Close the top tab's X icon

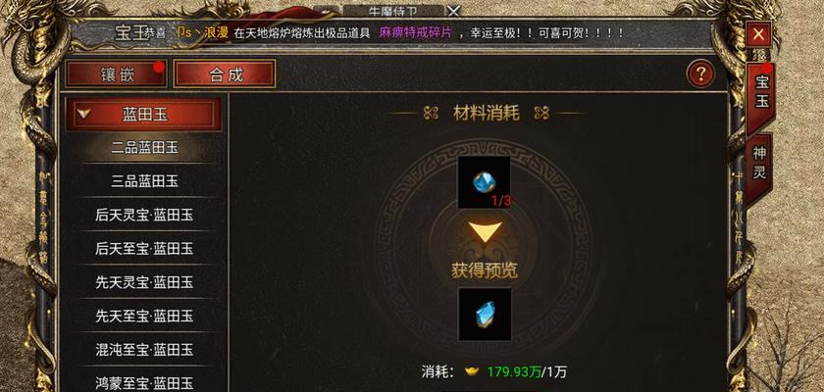click(453, 11)
